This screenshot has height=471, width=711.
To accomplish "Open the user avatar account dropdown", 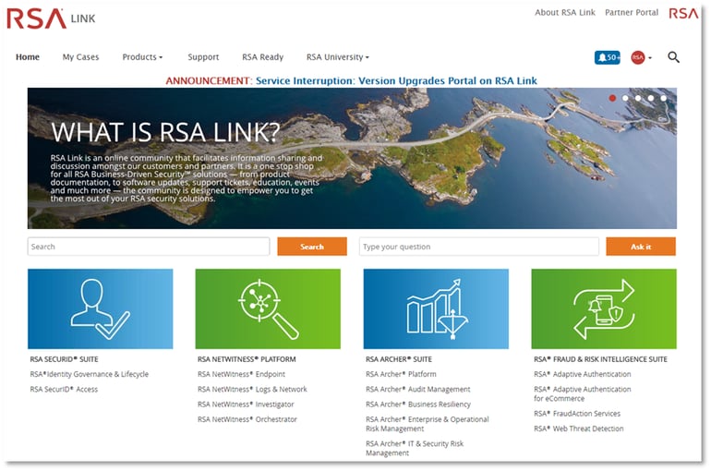I will [641, 57].
